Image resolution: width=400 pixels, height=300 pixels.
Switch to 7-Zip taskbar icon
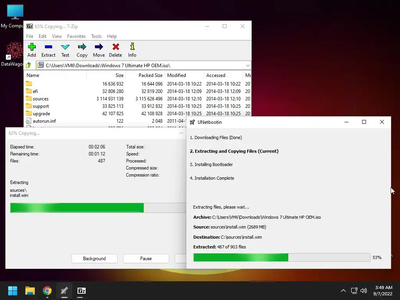point(82,291)
